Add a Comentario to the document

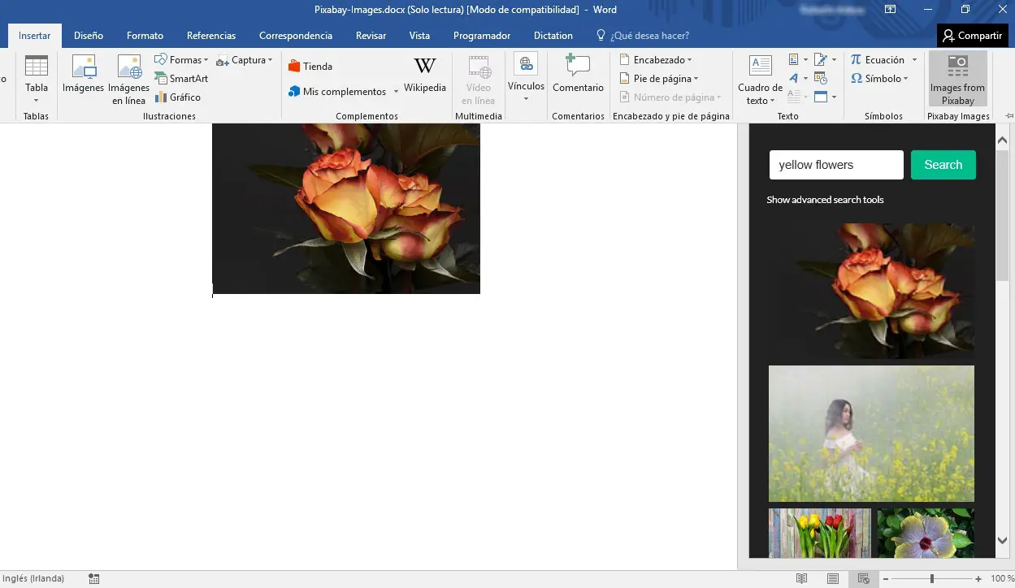[x=578, y=75]
